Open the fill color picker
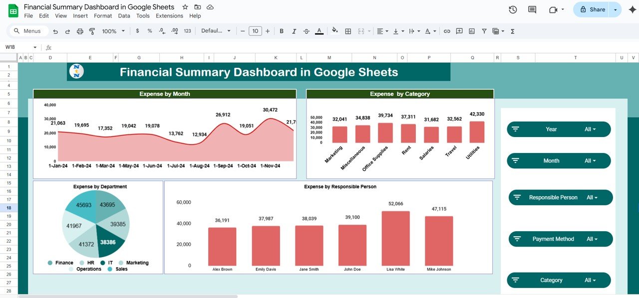Image resolution: width=639 pixels, height=298 pixels. point(334,31)
